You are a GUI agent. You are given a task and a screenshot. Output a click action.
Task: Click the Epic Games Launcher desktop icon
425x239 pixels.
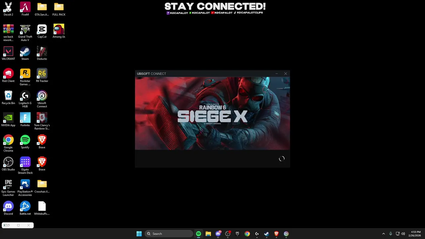pos(8,188)
